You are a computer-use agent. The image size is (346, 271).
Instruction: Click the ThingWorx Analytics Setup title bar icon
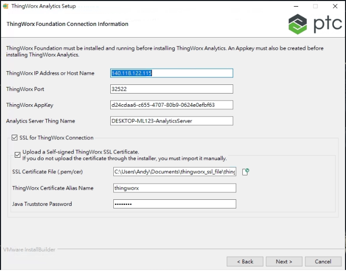point(6,6)
